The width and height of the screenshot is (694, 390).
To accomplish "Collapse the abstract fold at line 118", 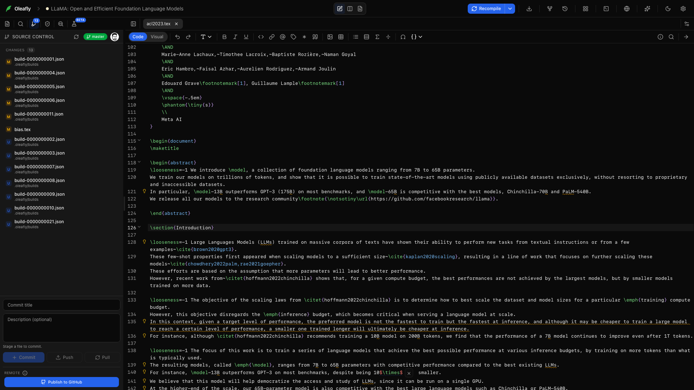I will coord(139,162).
